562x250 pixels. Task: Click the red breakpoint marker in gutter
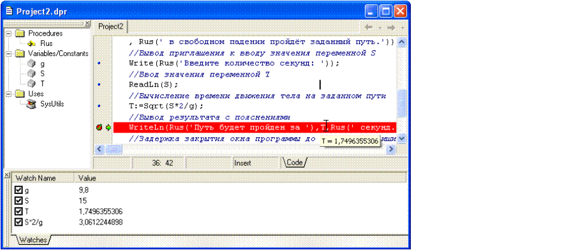pyautogui.click(x=100, y=128)
